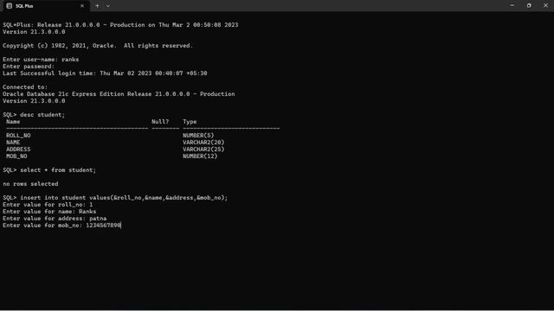The image size is (554, 311).
Task: Click the 'desc student;' command text
Action: tap(42, 115)
